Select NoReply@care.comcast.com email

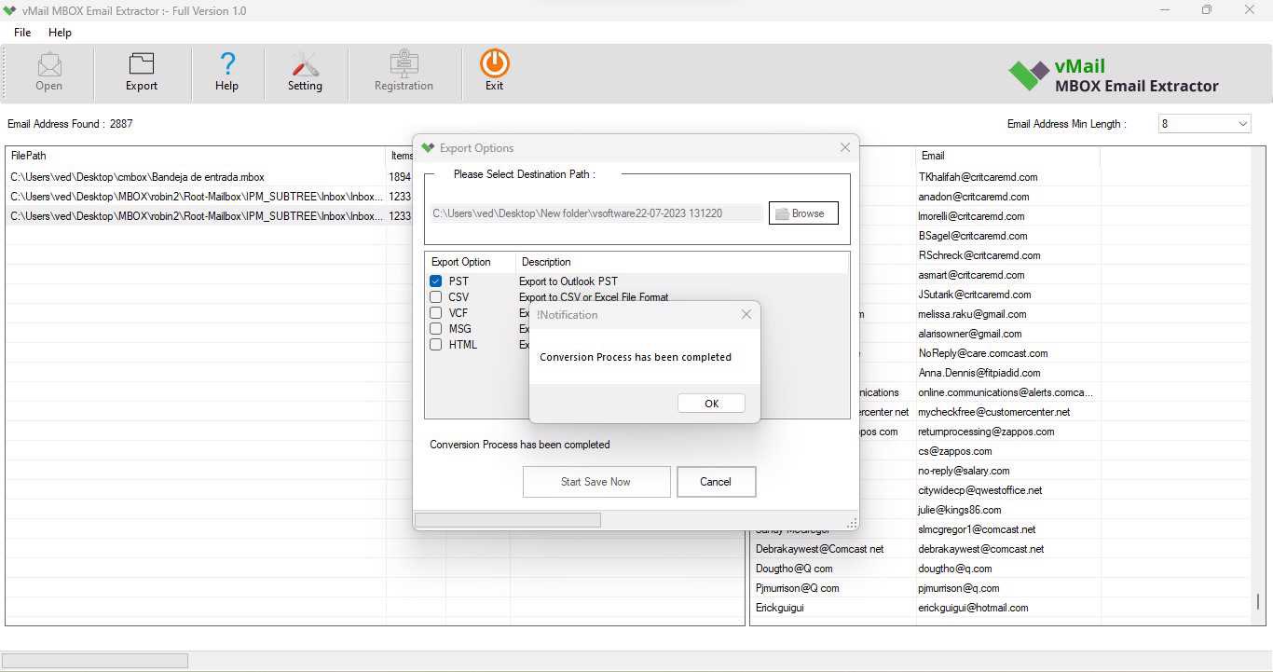tap(983, 353)
